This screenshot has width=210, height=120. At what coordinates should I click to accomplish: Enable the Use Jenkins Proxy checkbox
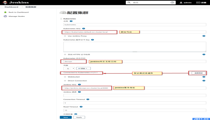pyautogui.click(x=65, y=36)
